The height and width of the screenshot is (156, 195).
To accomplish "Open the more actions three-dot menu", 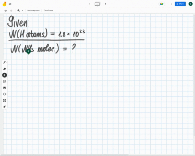I will (x=171, y=4).
